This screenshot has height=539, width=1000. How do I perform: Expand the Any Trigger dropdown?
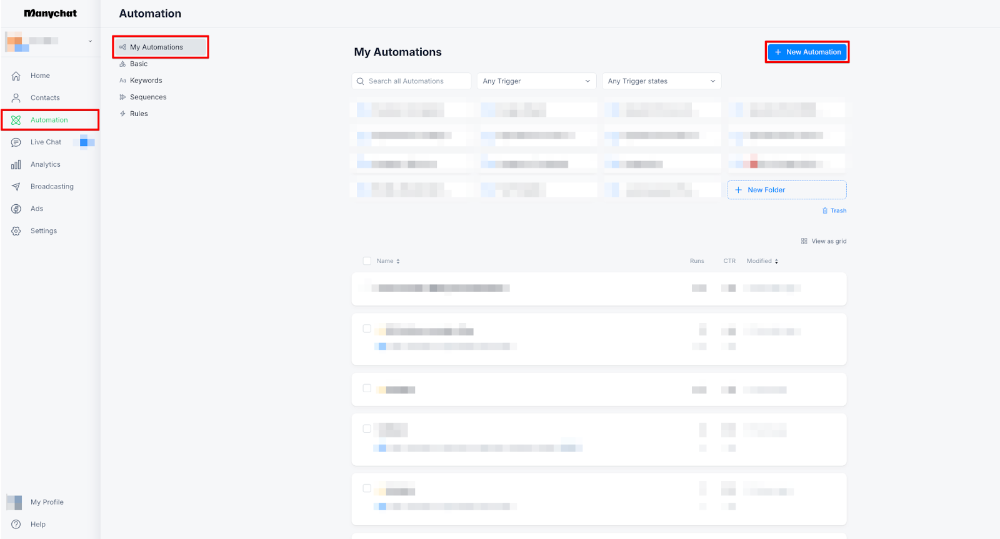pyautogui.click(x=536, y=81)
